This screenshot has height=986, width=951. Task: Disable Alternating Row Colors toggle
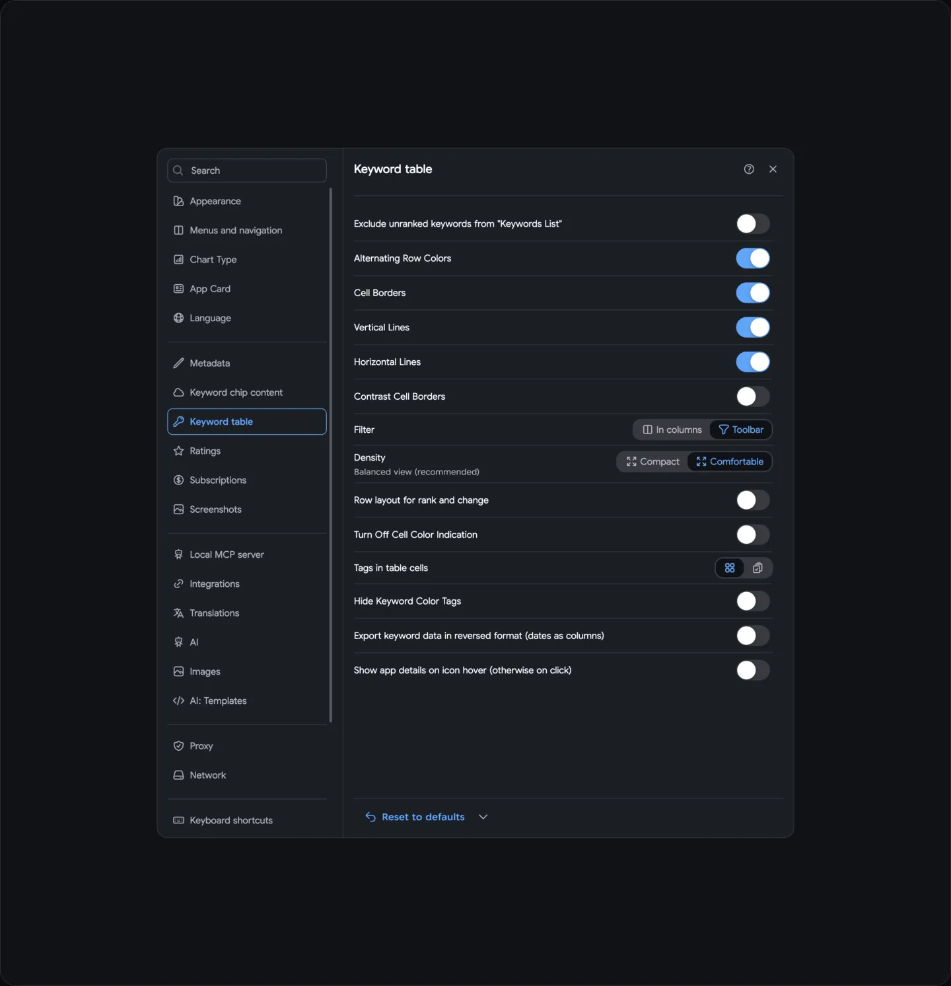point(753,258)
